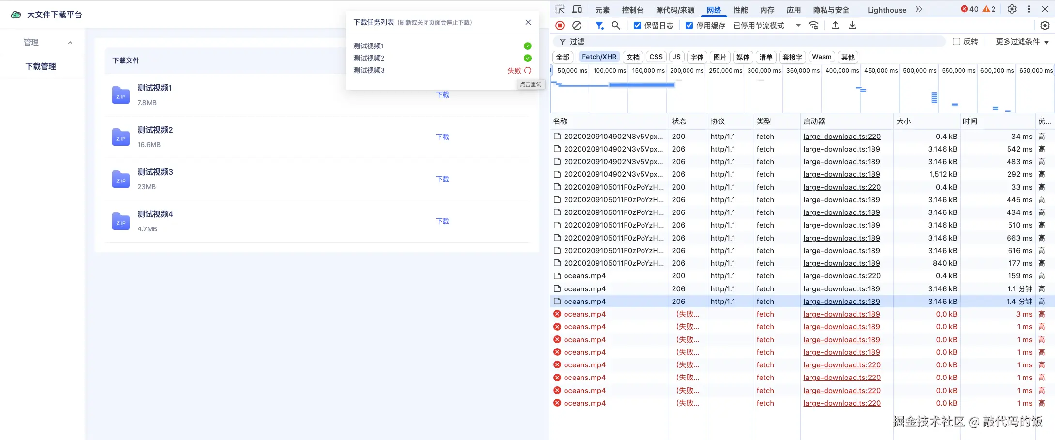1055x440 pixels.
Task: Open network conditions settings
Action: tap(813, 25)
